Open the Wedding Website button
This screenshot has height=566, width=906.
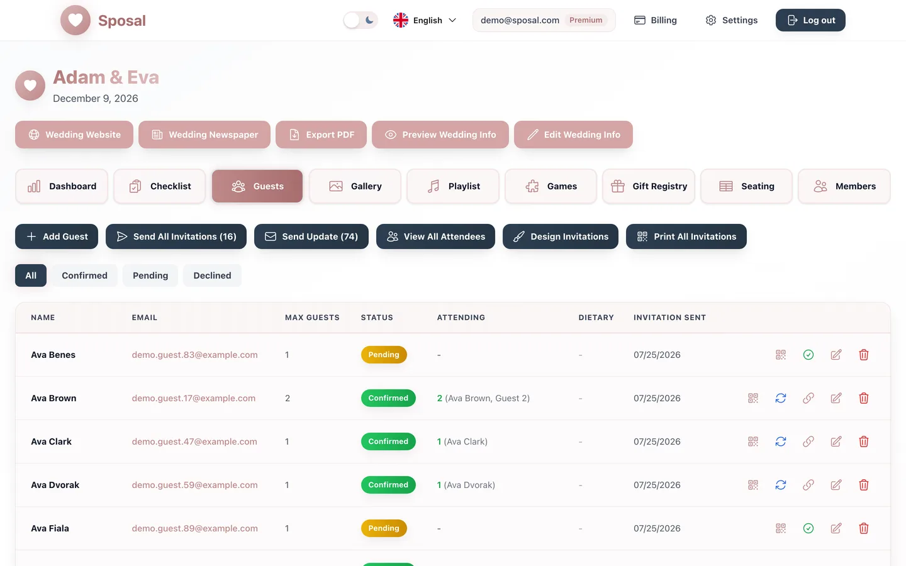tap(74, 135)
